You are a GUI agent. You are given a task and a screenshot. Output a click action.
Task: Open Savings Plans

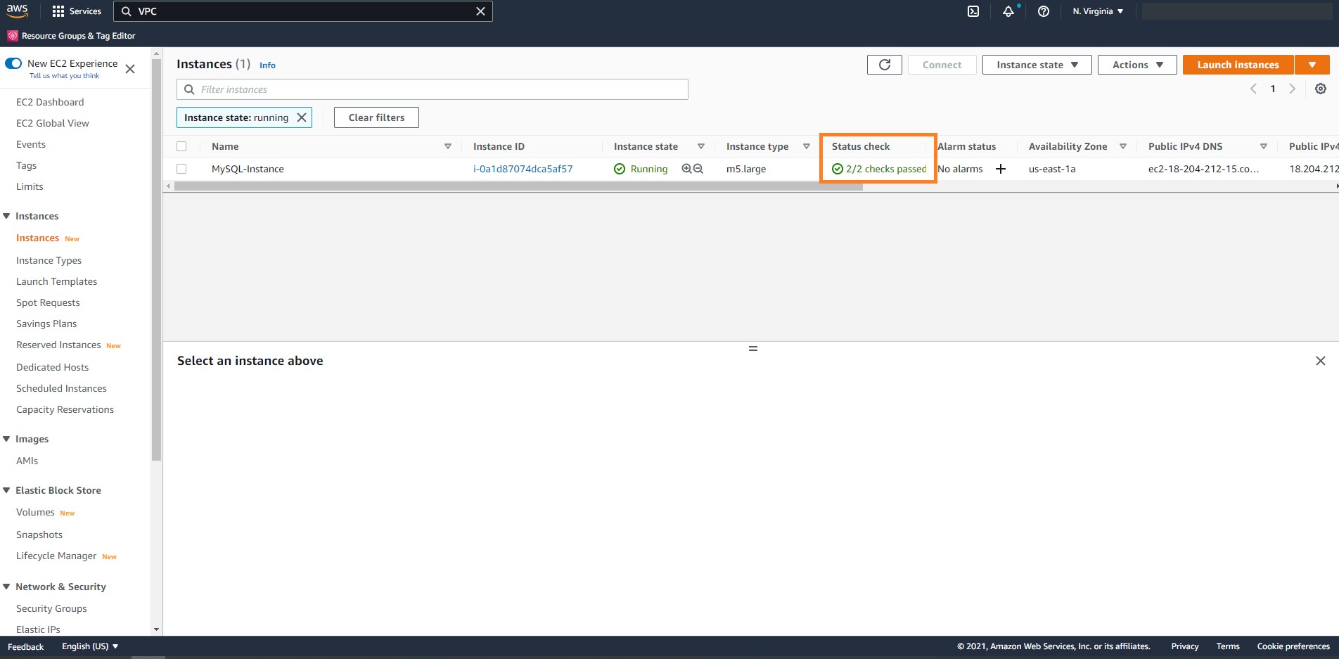coord(46,324)
